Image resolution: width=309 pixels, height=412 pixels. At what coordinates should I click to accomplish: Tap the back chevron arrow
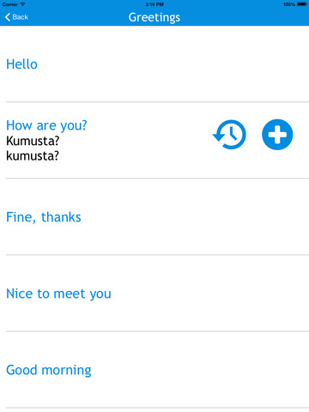(8, 17)
